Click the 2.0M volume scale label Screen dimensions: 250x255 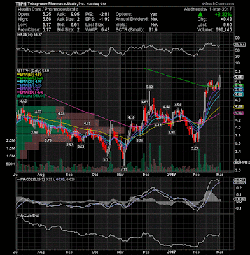click(x=11, y=140)
